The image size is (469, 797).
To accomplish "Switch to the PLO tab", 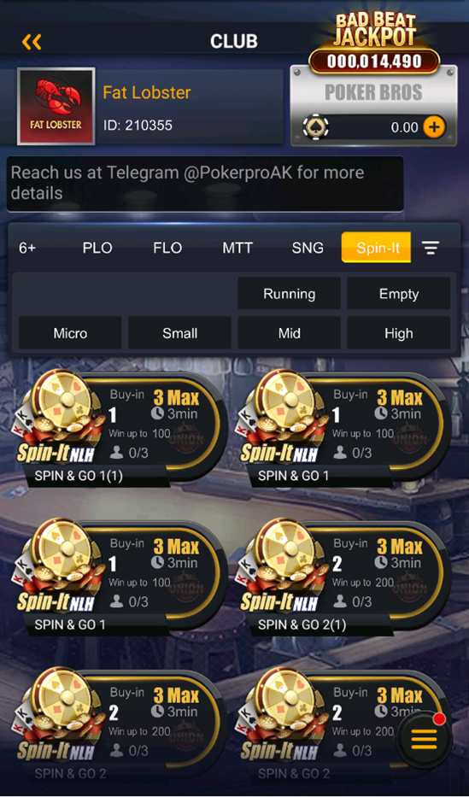I will tap(97, 248).
